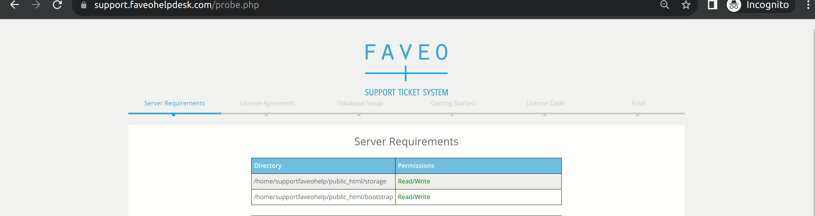Open the zoom magnifier icon in address bar

664,5
